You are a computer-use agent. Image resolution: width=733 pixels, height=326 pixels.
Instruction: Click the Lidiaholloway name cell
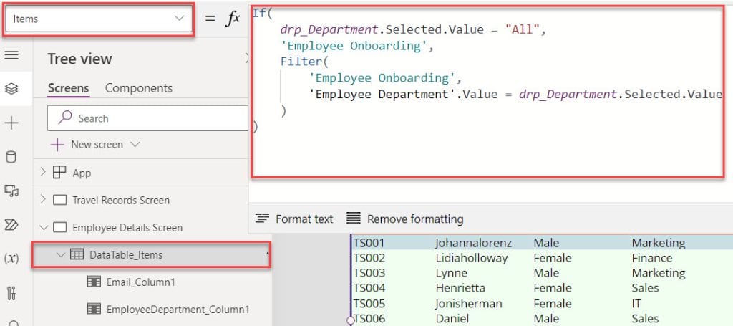coord(471,258)
